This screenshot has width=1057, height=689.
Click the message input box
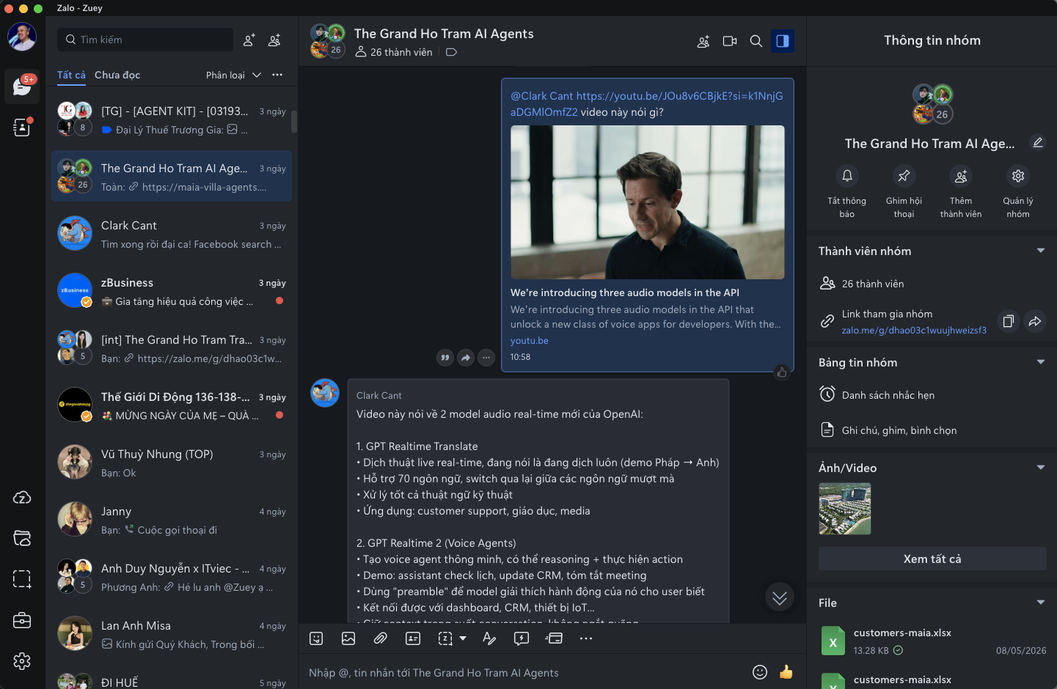coord(524,673)
